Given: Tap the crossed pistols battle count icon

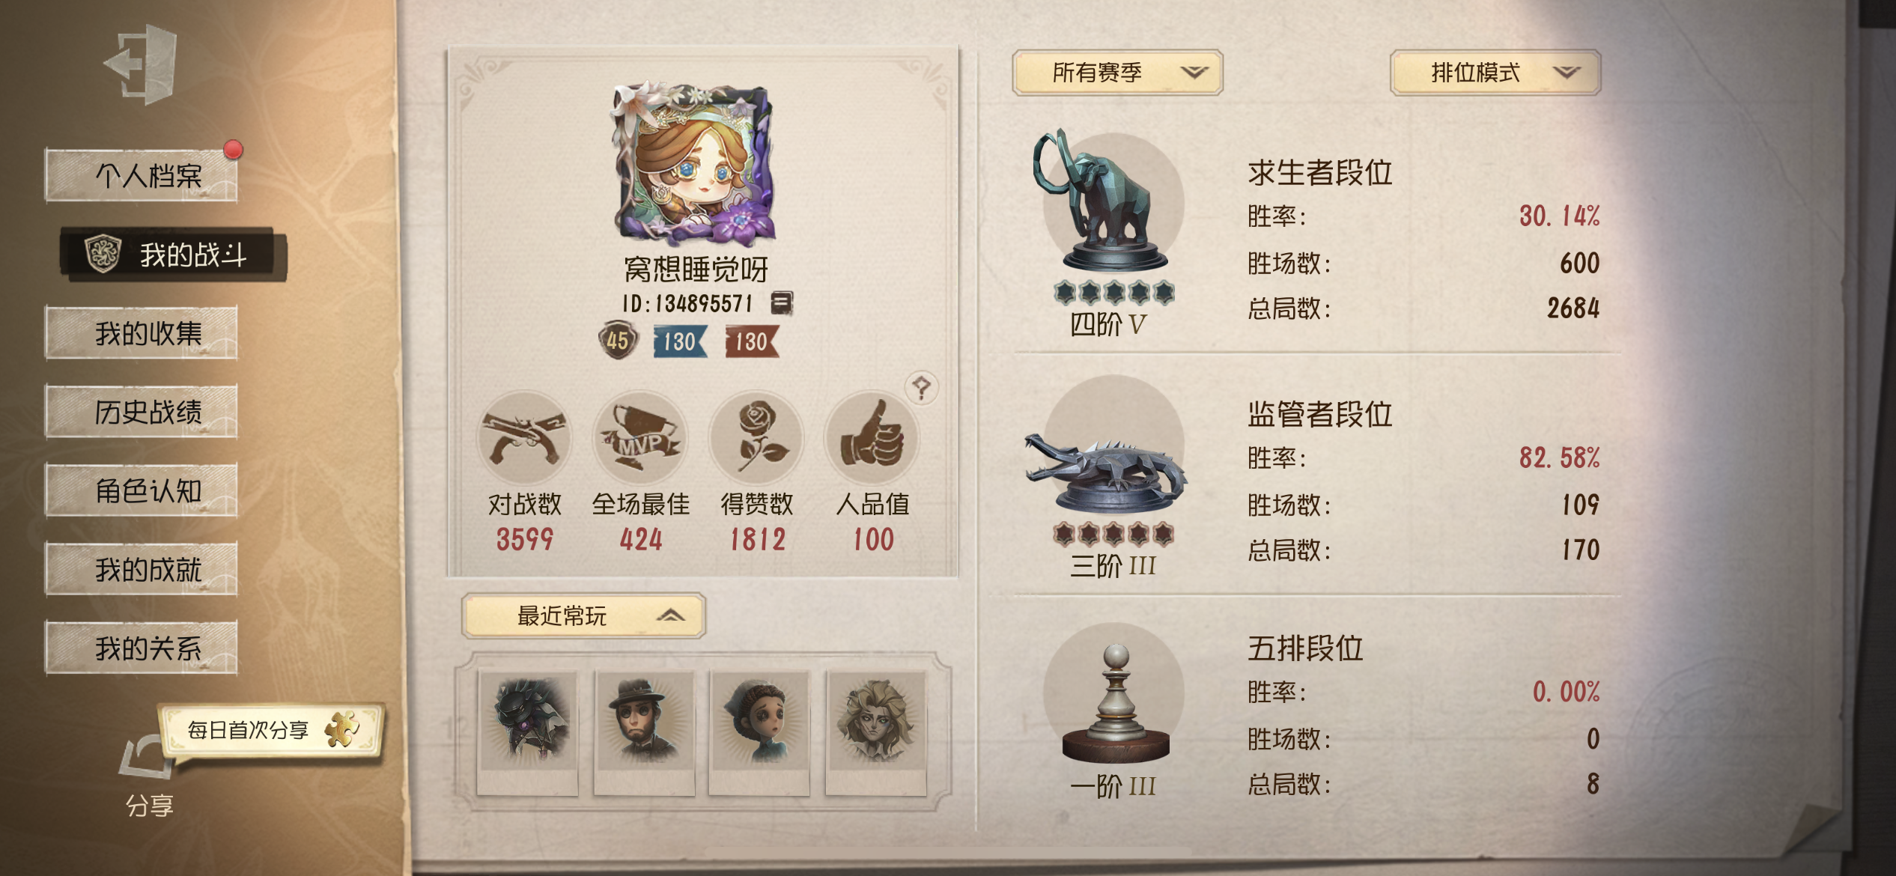Looking at the screenshot, I should click(524, 438).
